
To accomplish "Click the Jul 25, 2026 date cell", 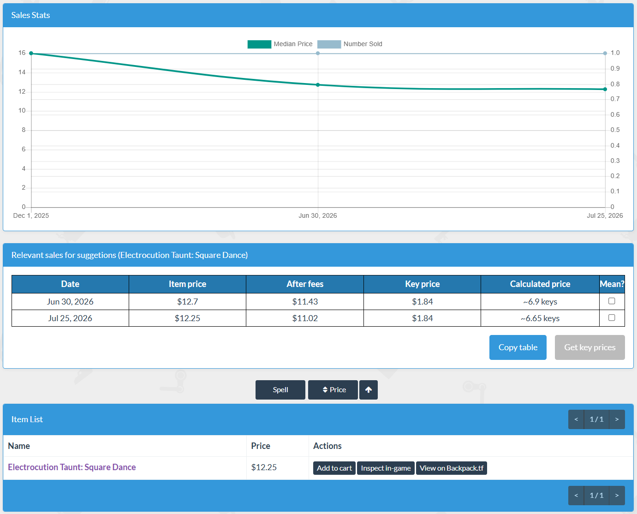I will click(x=70, y=318).
